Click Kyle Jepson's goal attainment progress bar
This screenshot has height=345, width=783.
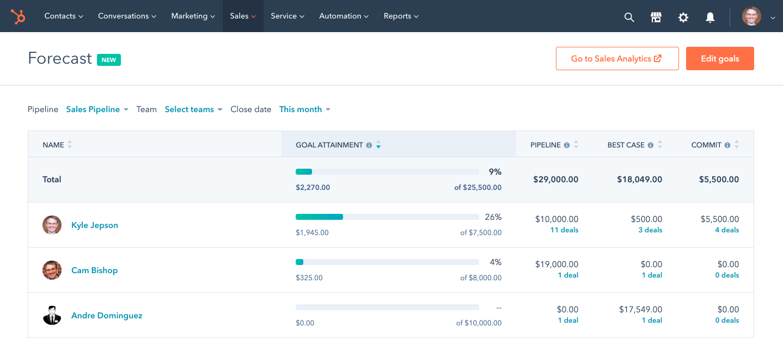(387, 217)
